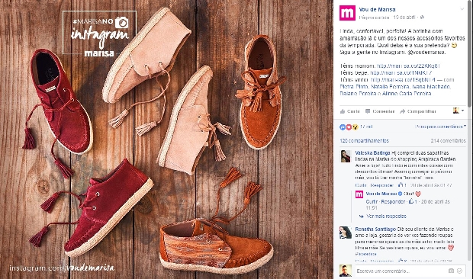473x279 pixels.
Task: Click the Vou de Marisa pink logo avatar
Action: pos(347,13)
